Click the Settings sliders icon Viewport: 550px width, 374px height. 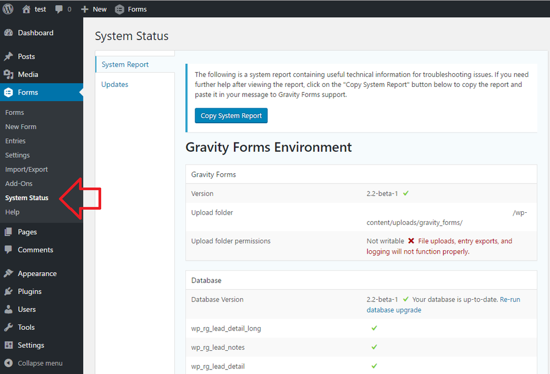[x=8, y=345]
